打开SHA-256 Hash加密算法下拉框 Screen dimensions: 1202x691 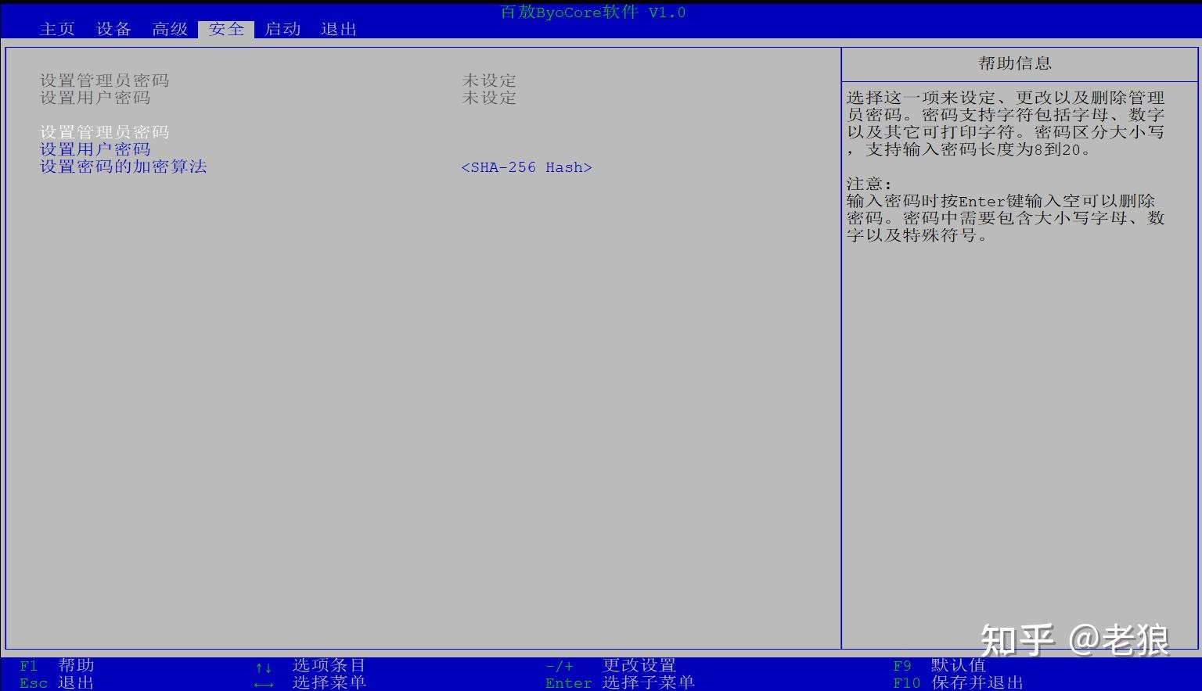pos(527,166)
